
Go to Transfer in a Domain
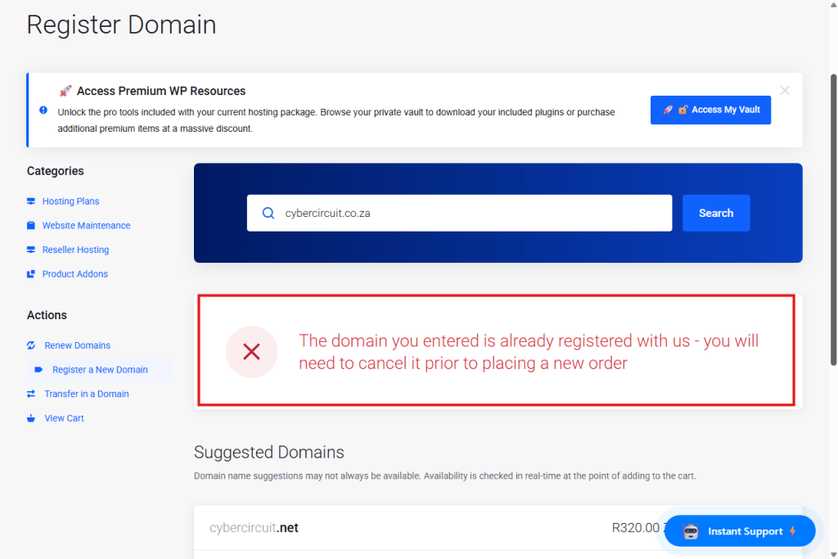click(x=87, y=394)
